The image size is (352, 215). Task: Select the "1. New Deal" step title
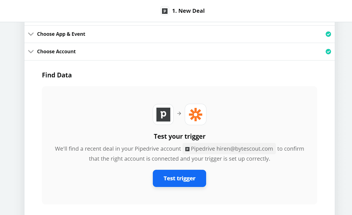coord(188,11)
